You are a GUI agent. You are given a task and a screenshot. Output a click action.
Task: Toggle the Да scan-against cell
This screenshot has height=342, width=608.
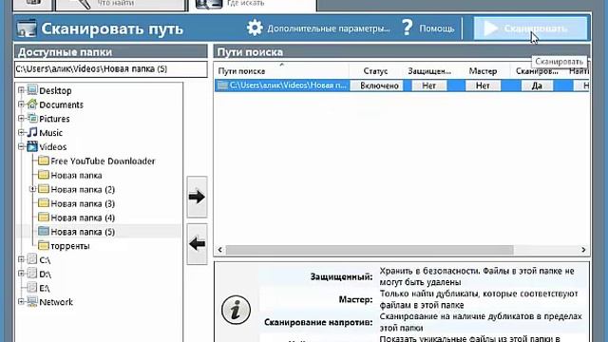[x=537, y=85]
